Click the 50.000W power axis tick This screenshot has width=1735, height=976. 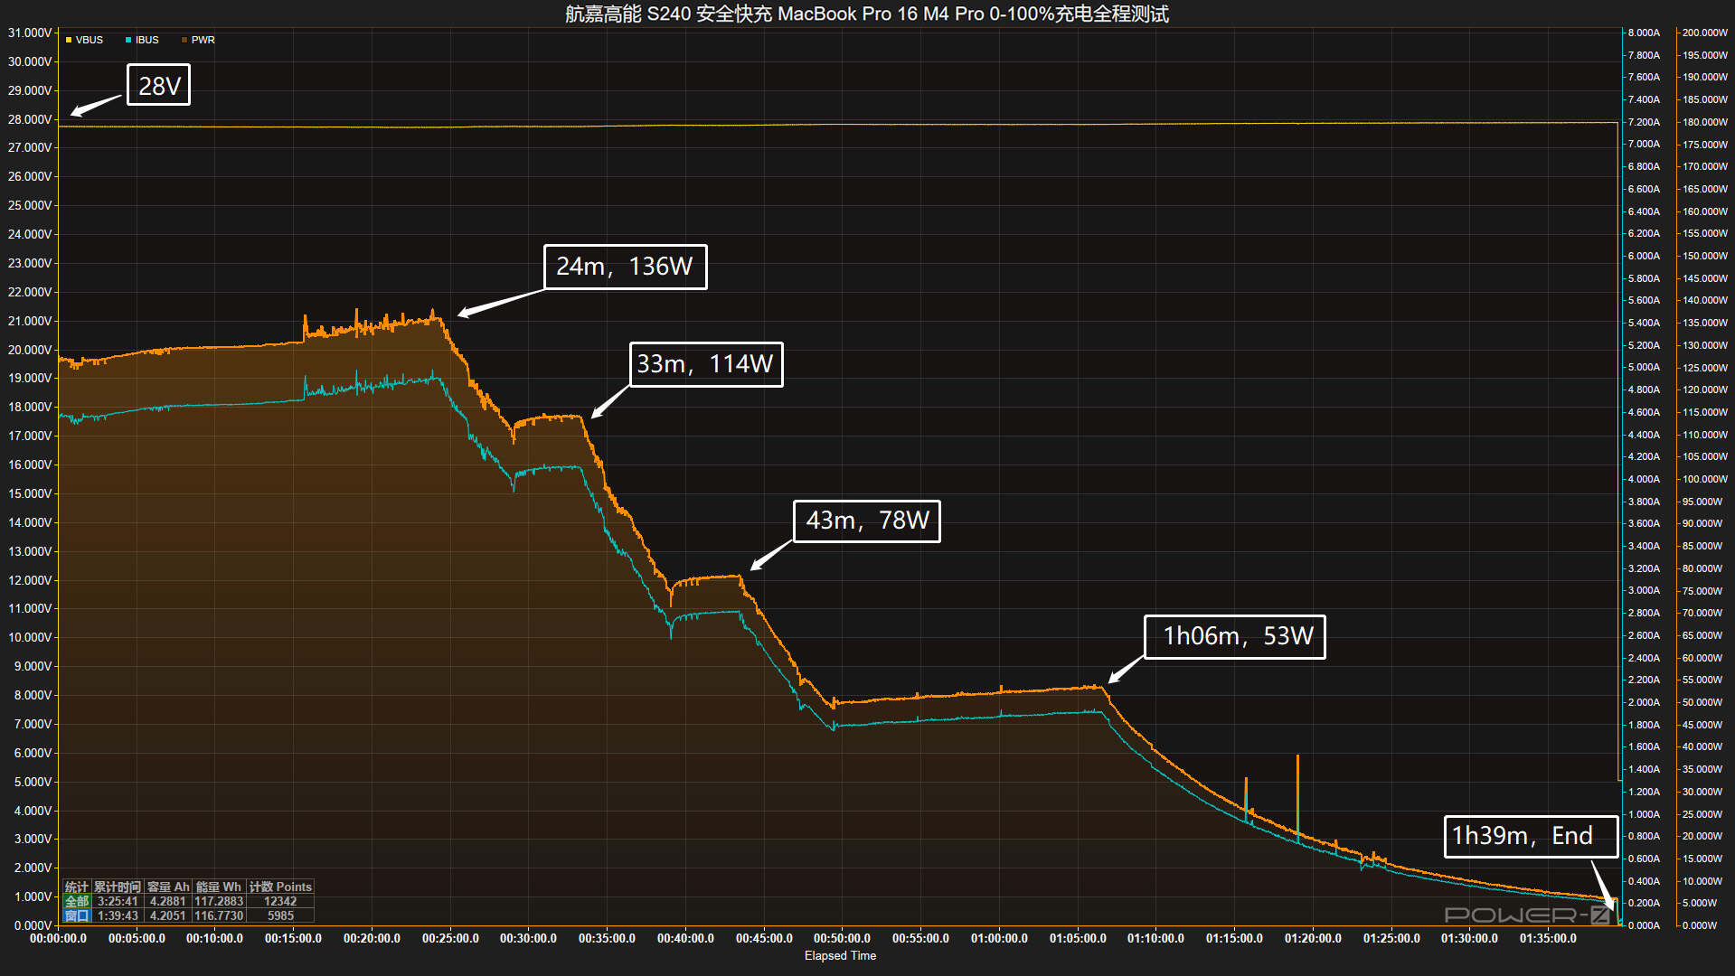click(1702, 702)
